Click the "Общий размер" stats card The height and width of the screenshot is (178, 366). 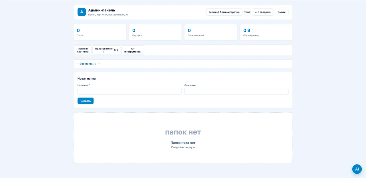coord(266,32)
